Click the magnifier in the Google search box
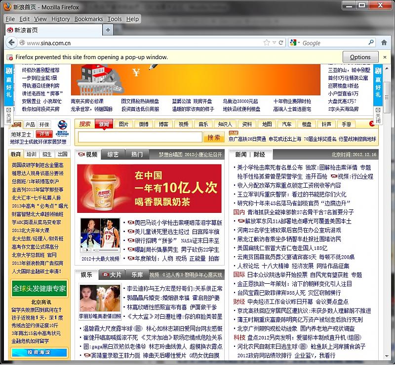 tap(371, 42)
